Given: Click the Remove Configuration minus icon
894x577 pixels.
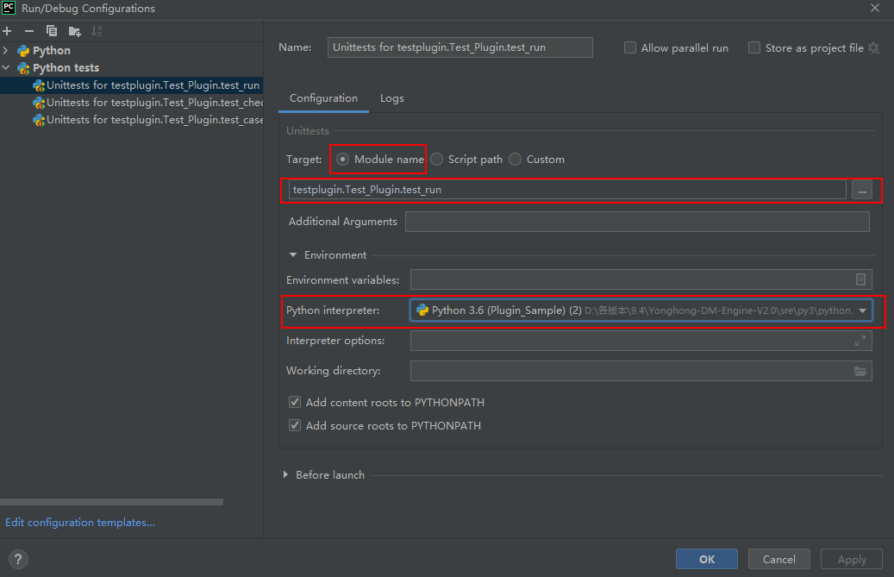Looking at the screenshot, I should pyautogui.click(x=29, y=31).
